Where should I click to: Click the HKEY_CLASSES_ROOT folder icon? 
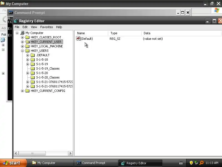tap(27, 37)
